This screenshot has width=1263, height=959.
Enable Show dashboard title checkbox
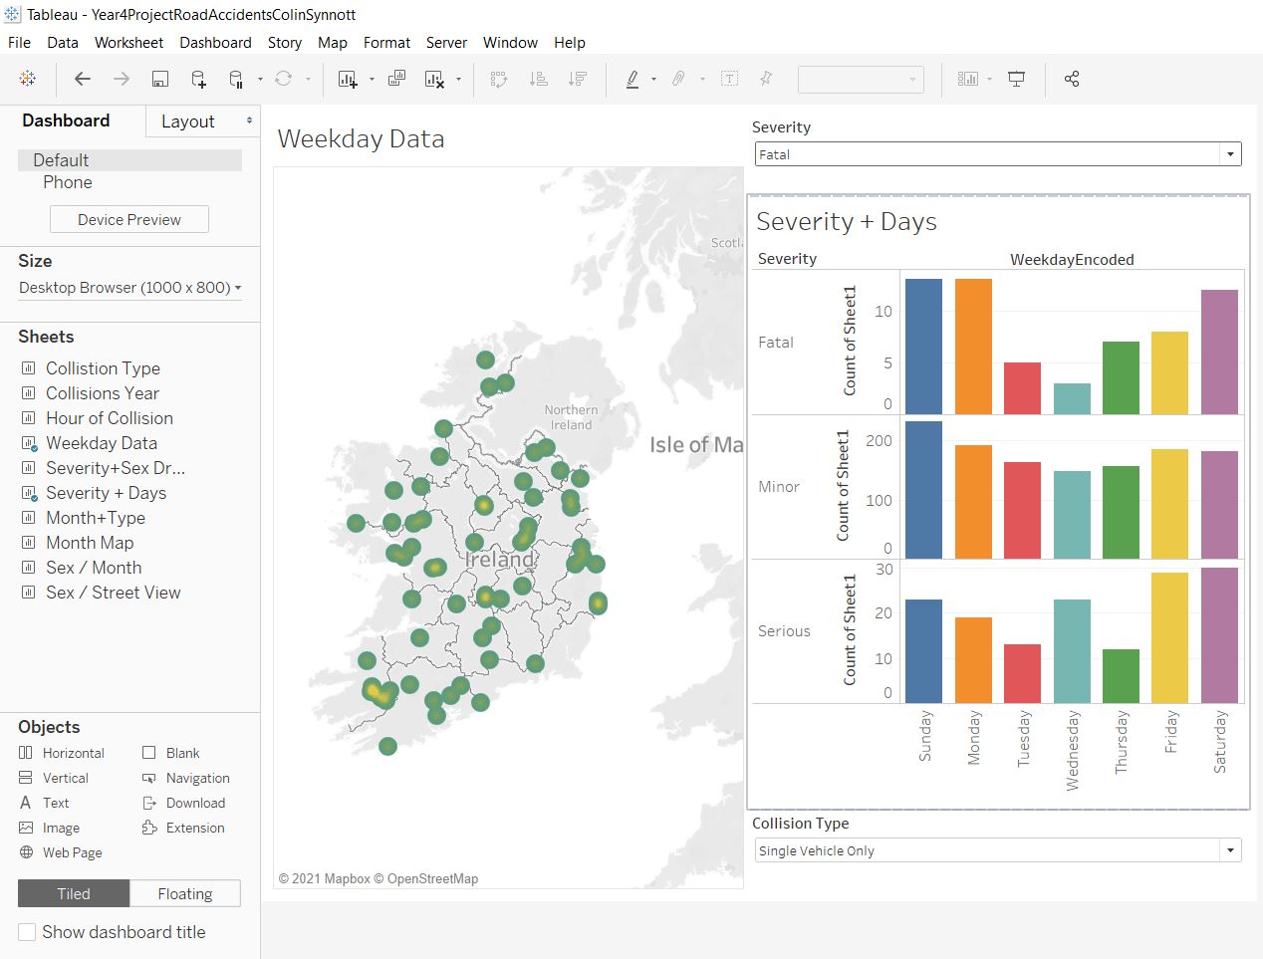tap(28, 932)
